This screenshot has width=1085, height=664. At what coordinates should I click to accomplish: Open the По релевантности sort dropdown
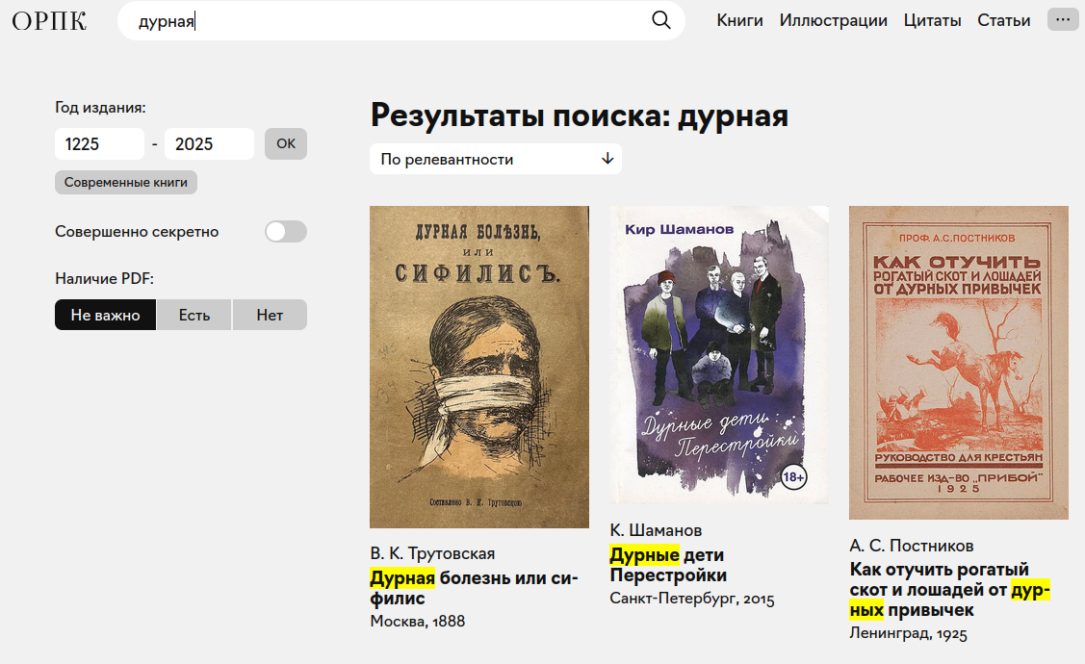click(x=495, y=159)
